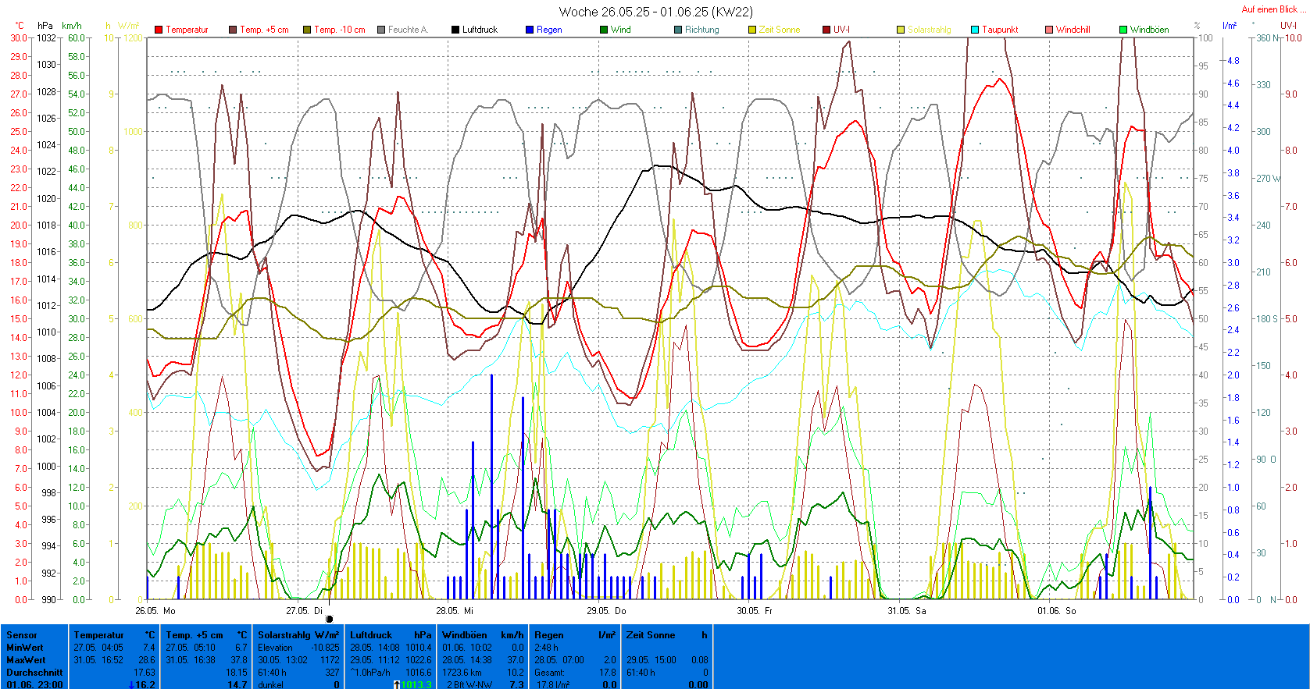
Task: Click the 'UV-I' legend label
Action: point(842,30)
